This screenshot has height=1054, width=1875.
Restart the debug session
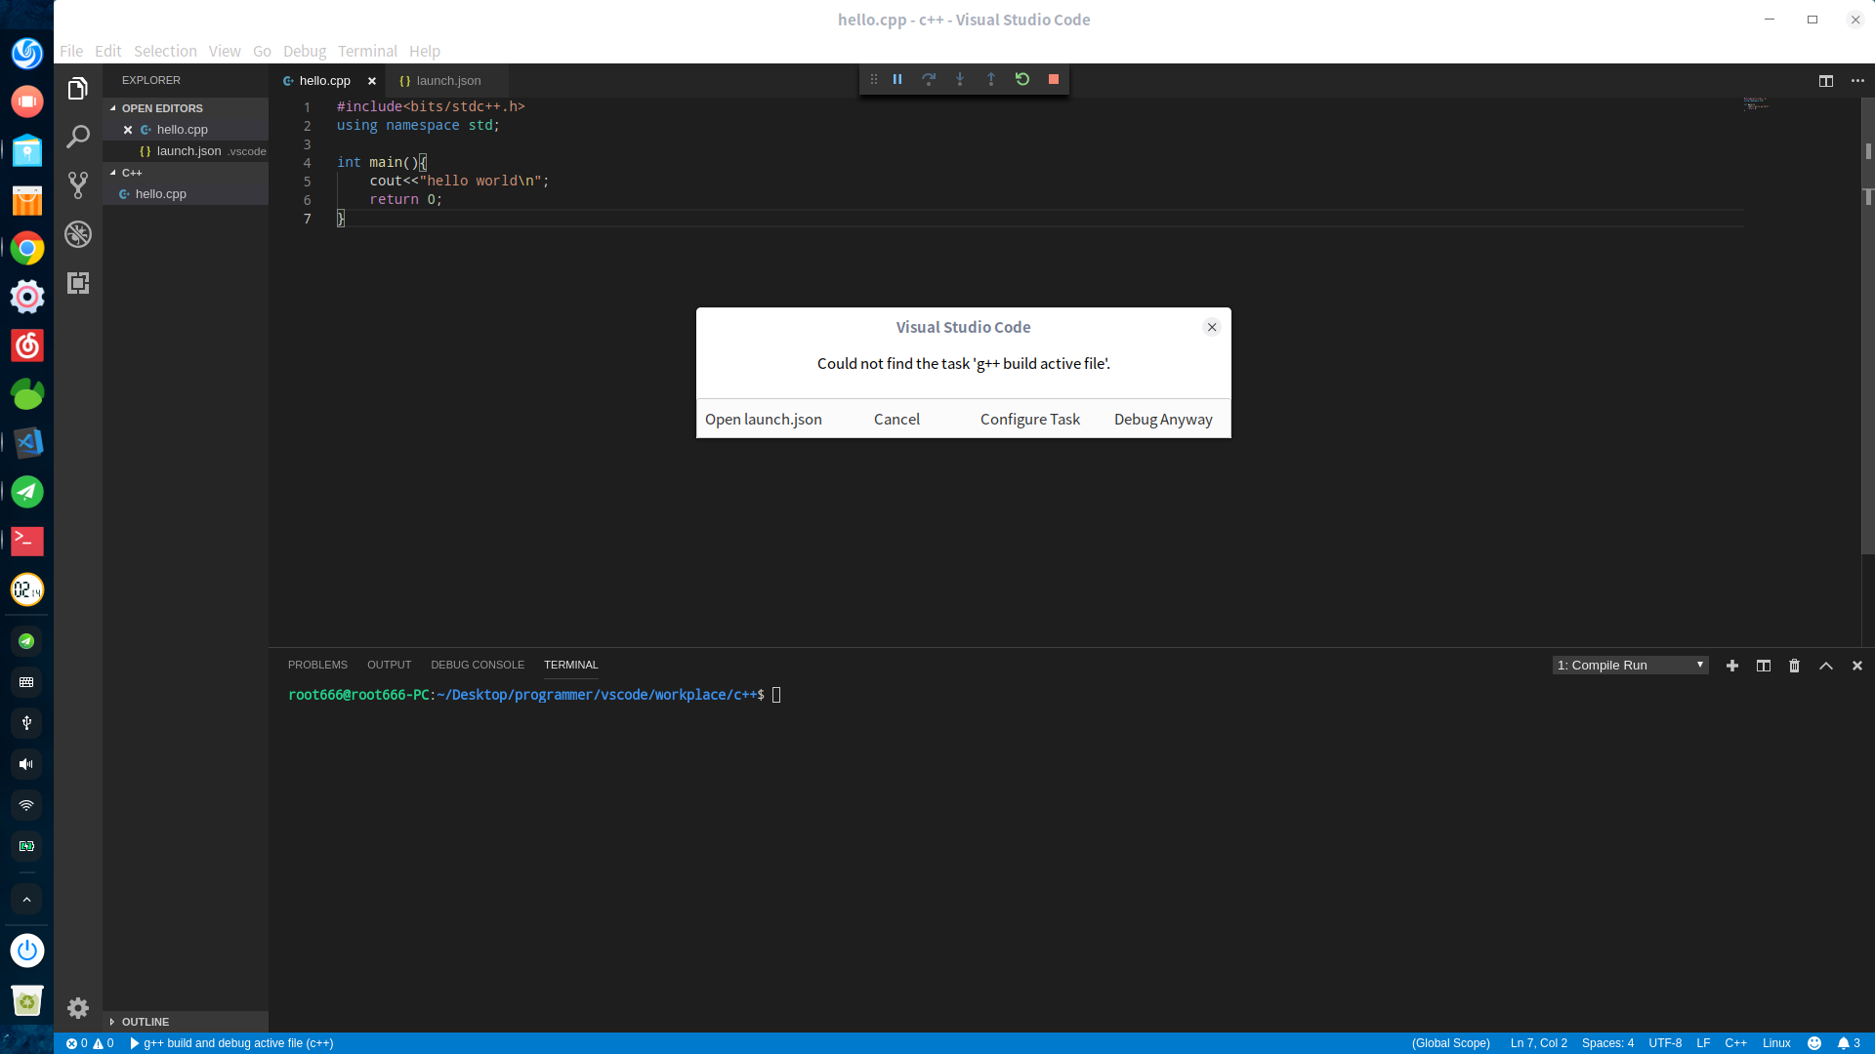click(x=1022, y=79)
